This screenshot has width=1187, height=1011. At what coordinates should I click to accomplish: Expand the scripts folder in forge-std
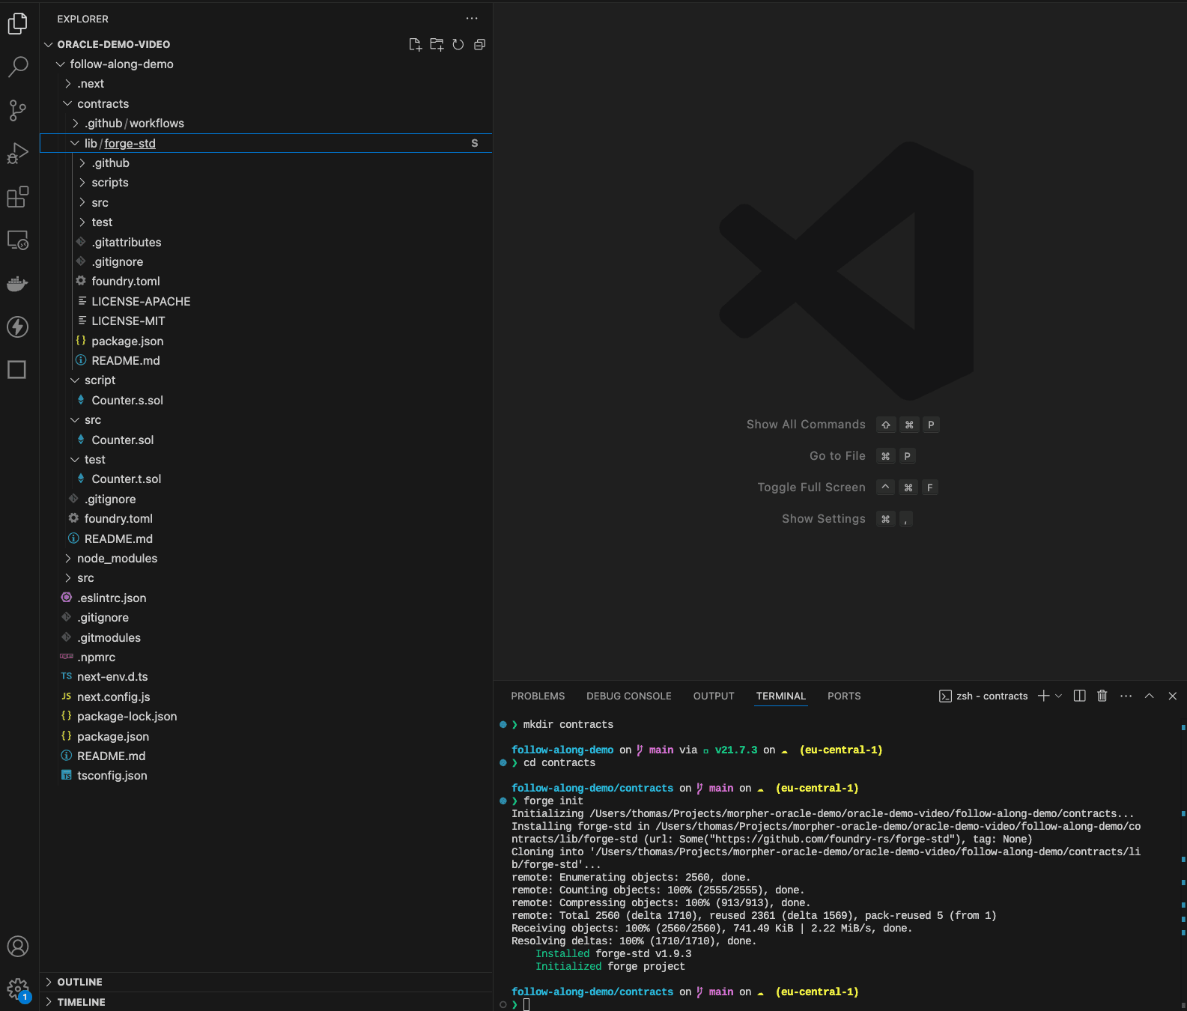(266, 183)
